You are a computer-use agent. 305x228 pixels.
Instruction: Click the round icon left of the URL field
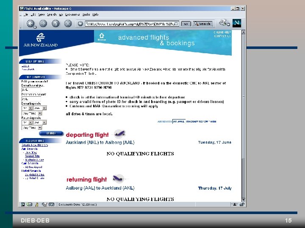click(80, 24)
